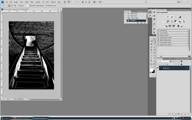Screen dimensions: 192x120
Task: Toggle Lock position in the Layers panel
Action: pyautogui.click(x=165, y=64)
